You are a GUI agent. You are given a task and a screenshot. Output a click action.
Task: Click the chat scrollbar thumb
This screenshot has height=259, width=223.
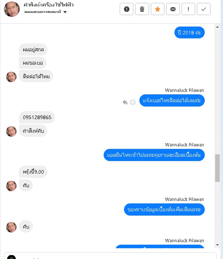click(x=217, y=168)
